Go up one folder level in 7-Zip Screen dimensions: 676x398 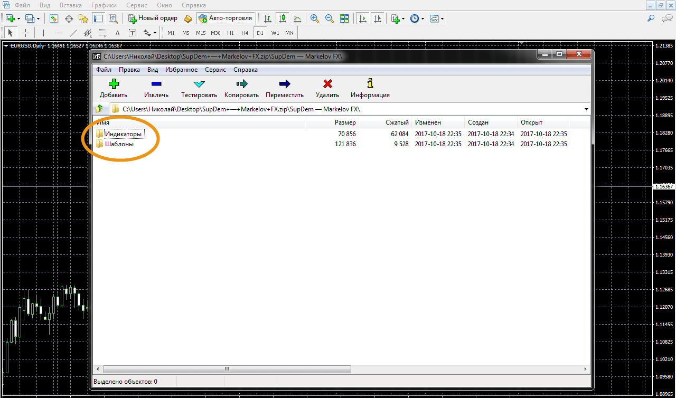99,109
